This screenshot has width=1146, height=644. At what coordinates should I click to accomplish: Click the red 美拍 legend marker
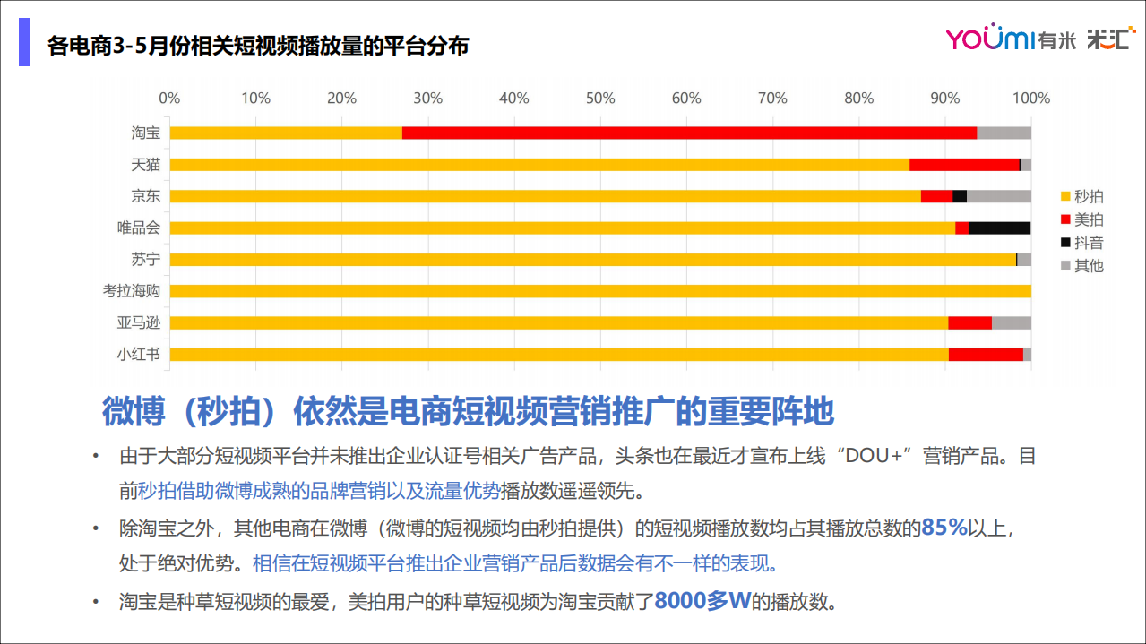click(1066, 219)
